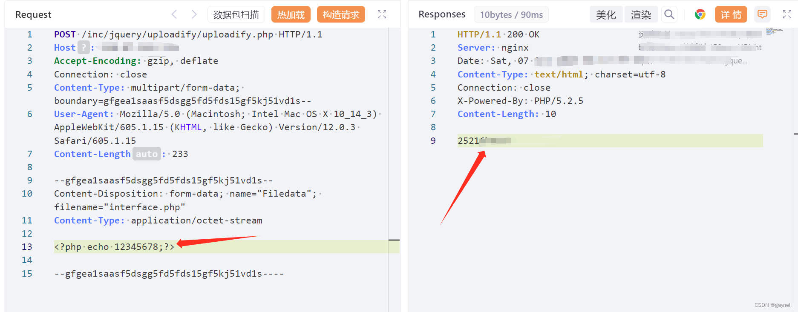Click the filename="interface.php" line
Image resolution: width=798 pixels, height=312 pixels.
[x=120, y=207]
